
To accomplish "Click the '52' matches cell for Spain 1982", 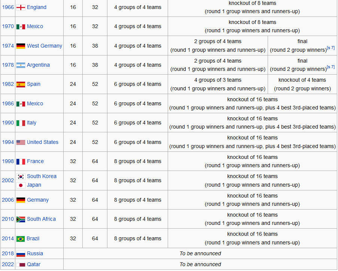I will tap(95, 84).
